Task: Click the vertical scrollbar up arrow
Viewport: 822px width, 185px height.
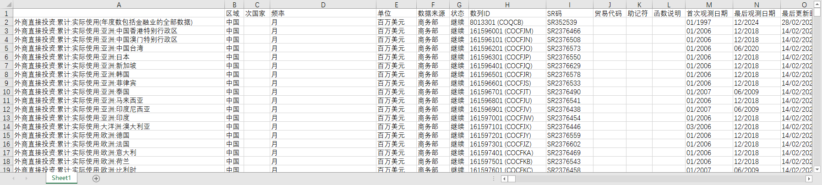Action: tap(817, 4)
